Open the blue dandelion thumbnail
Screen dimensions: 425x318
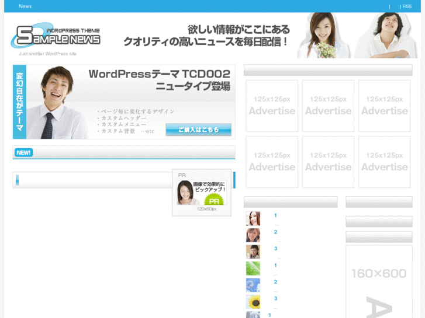click(253, 285)
